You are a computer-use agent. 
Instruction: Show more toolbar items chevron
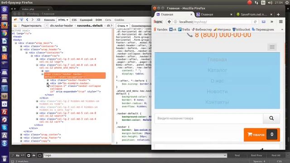pyautogui.click(x=272, y=22)
